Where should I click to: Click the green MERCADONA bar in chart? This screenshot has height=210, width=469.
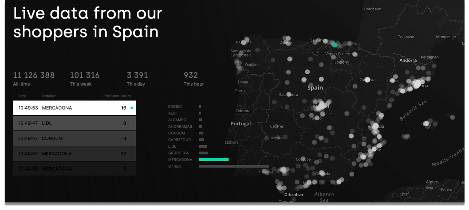(214, 160)
